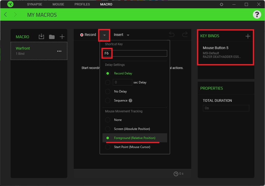The height and width of the screenshot is (186, 265).
Task: Click the 0 s duration readout
Action: (x=181, y=174)
